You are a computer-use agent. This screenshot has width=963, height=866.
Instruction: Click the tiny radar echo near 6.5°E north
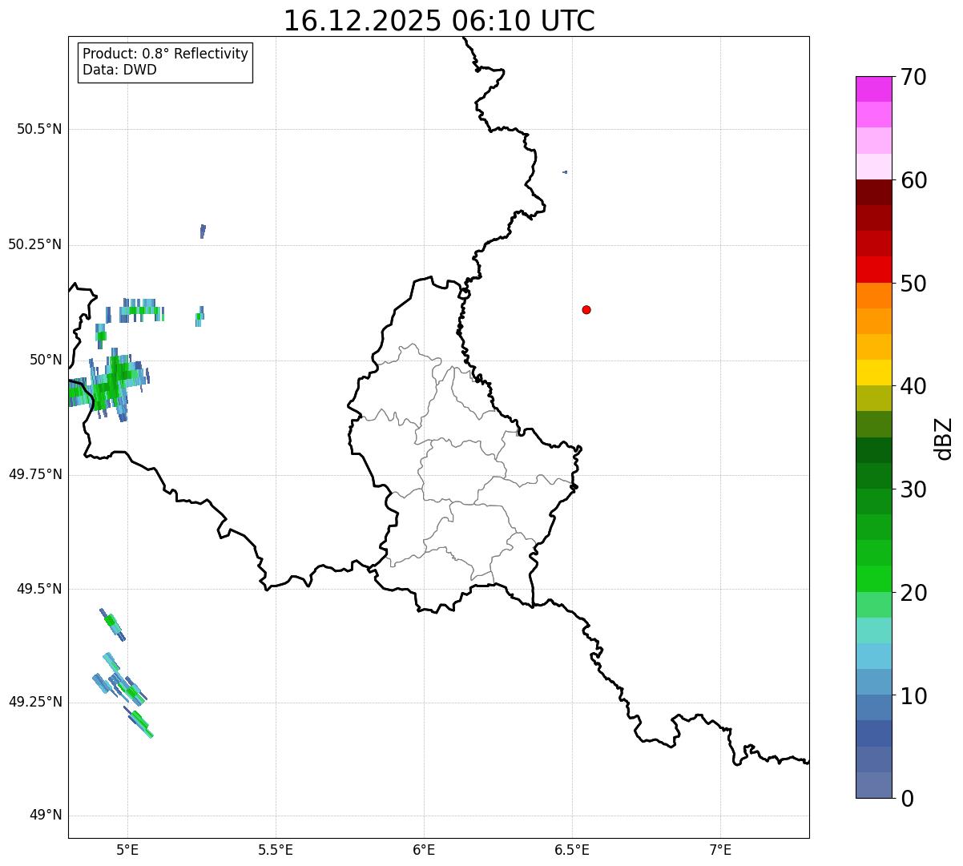pos(565,172)
